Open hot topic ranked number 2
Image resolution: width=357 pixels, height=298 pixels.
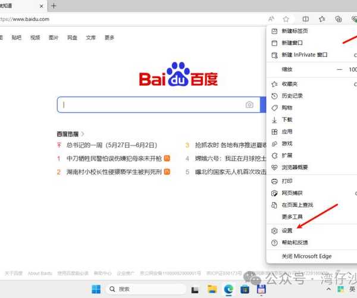(x=114, y=172)
